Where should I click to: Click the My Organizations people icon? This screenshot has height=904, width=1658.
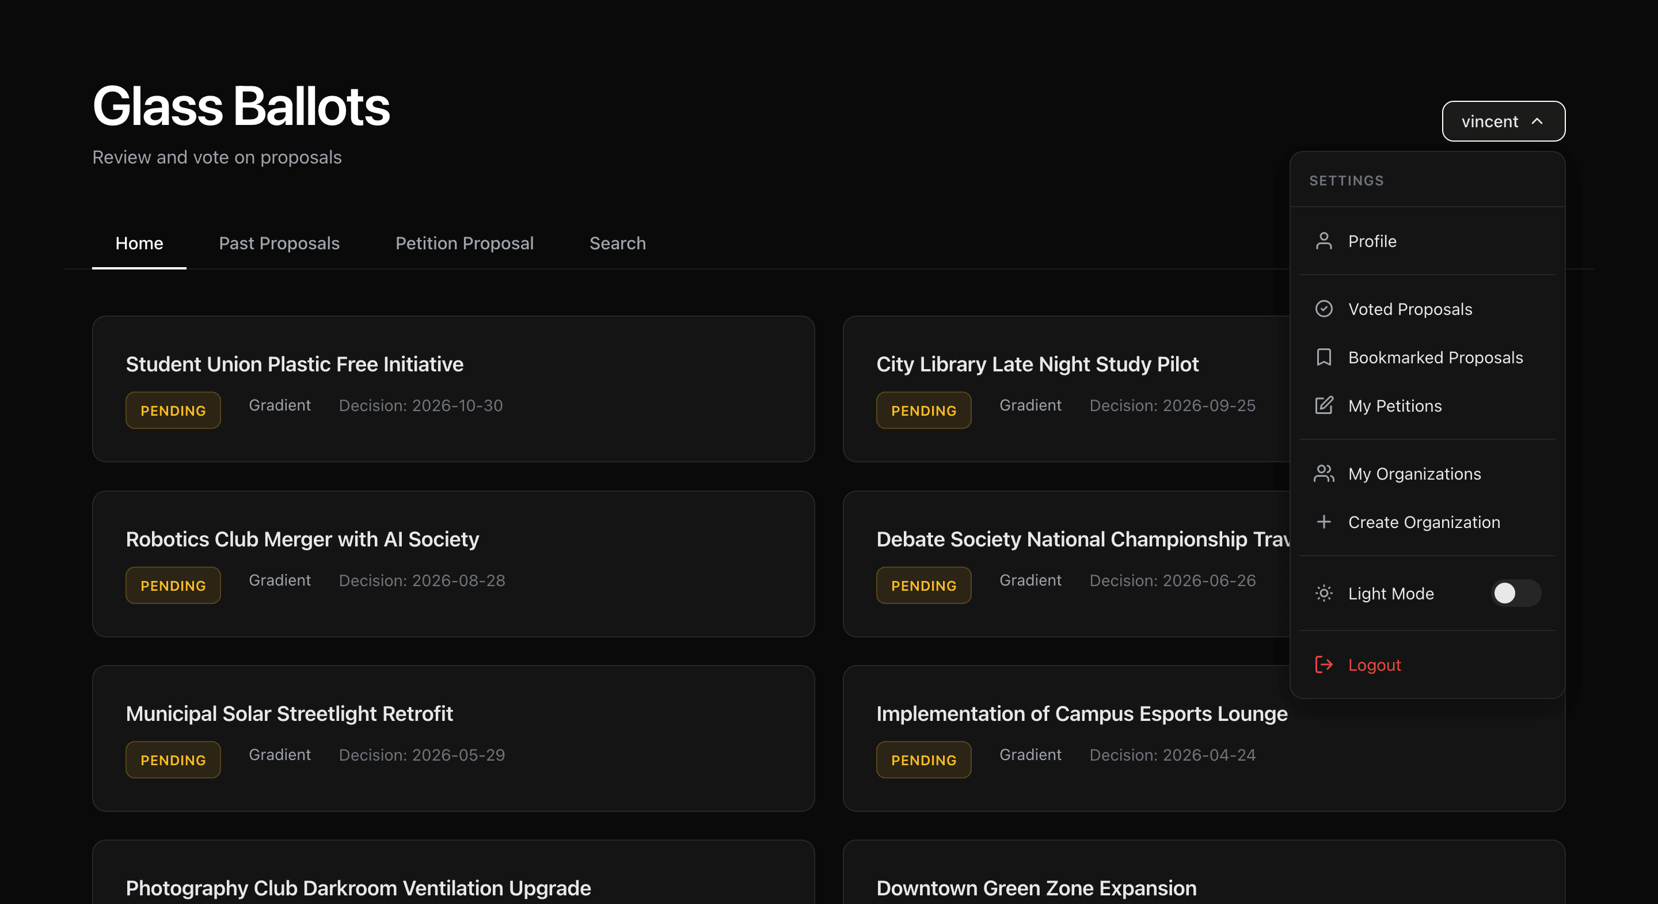pos(1324,474)
